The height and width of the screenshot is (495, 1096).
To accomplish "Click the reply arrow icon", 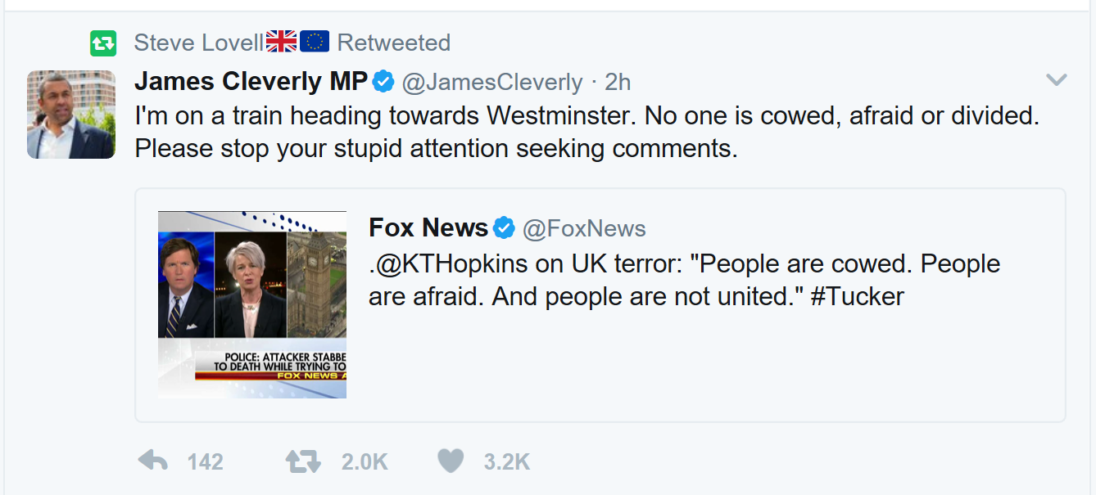I will [153, 461].
